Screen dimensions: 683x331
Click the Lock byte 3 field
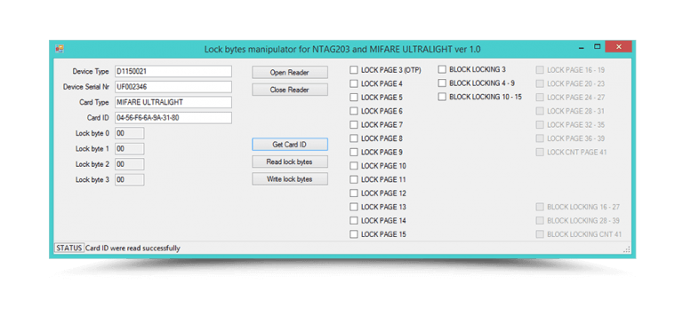tap(129, 180)
